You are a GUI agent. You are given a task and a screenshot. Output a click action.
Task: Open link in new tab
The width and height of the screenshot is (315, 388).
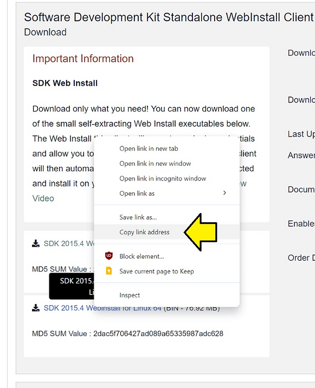click(166, 148)
